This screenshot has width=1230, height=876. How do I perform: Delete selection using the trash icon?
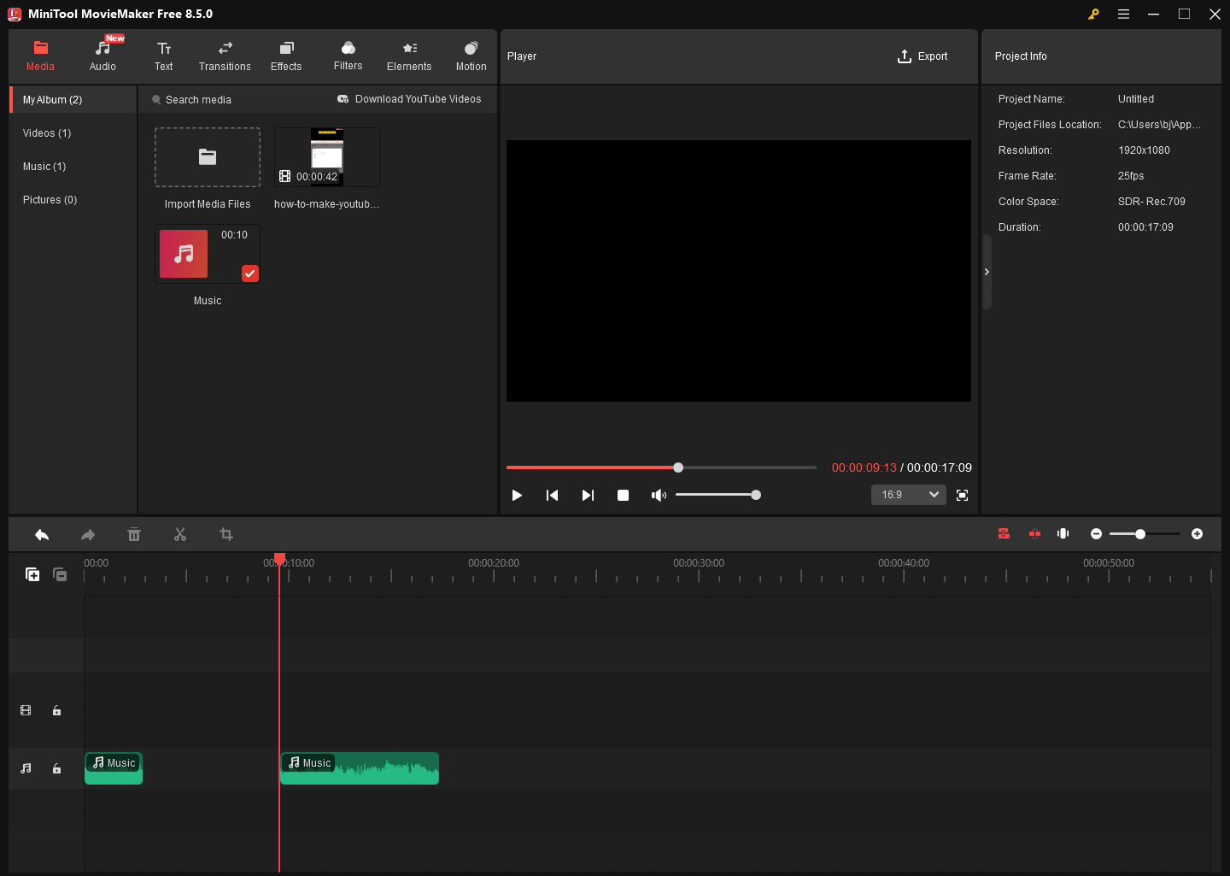click(x=134, y=534)
